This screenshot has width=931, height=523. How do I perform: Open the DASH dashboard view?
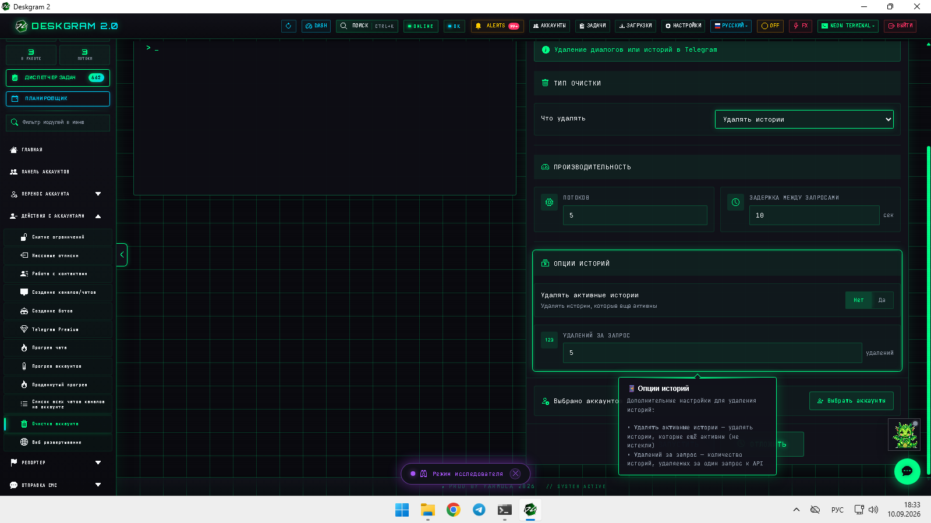[316, 26]
